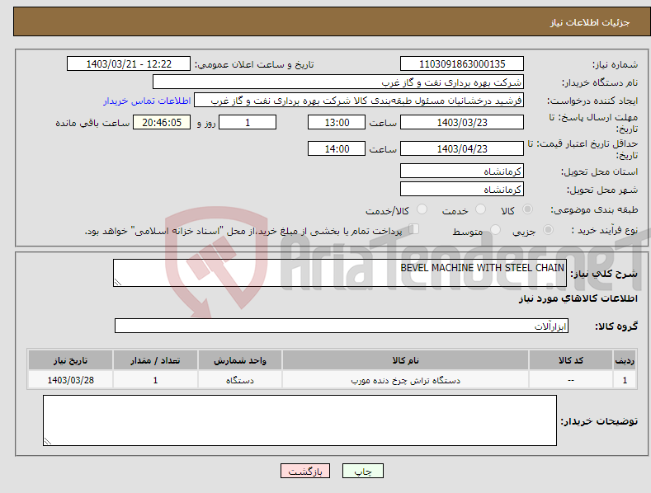Click the price validity date 1403/04/23 field
The image size is (651, 493).
(x=462, y=148)
